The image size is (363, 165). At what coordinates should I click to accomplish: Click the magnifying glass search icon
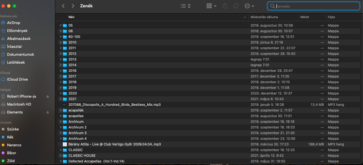click(273, 6)
